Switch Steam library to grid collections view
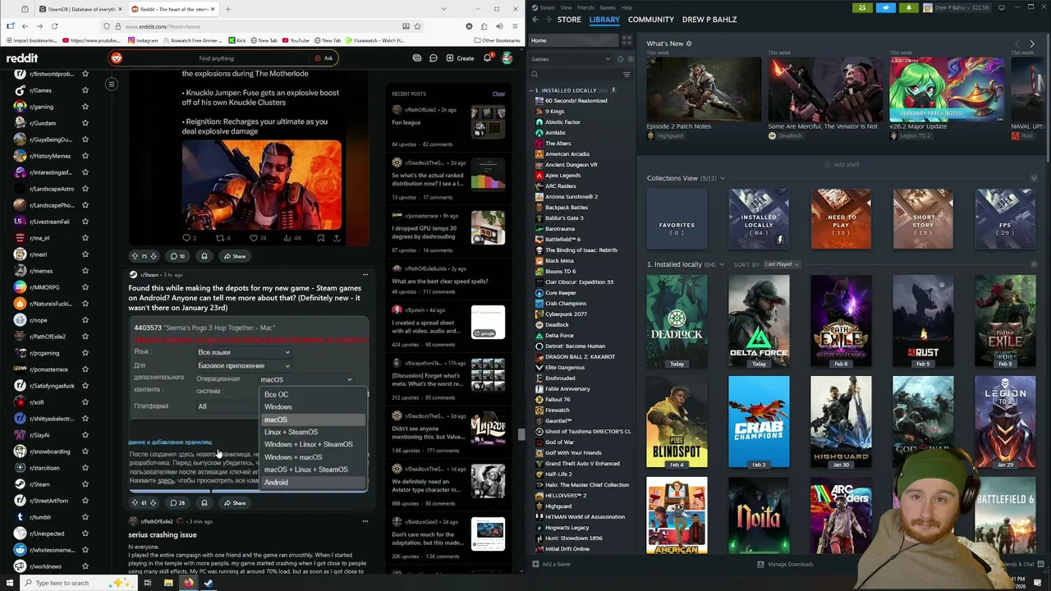The image size is (1051, 591). click(627, 40)
